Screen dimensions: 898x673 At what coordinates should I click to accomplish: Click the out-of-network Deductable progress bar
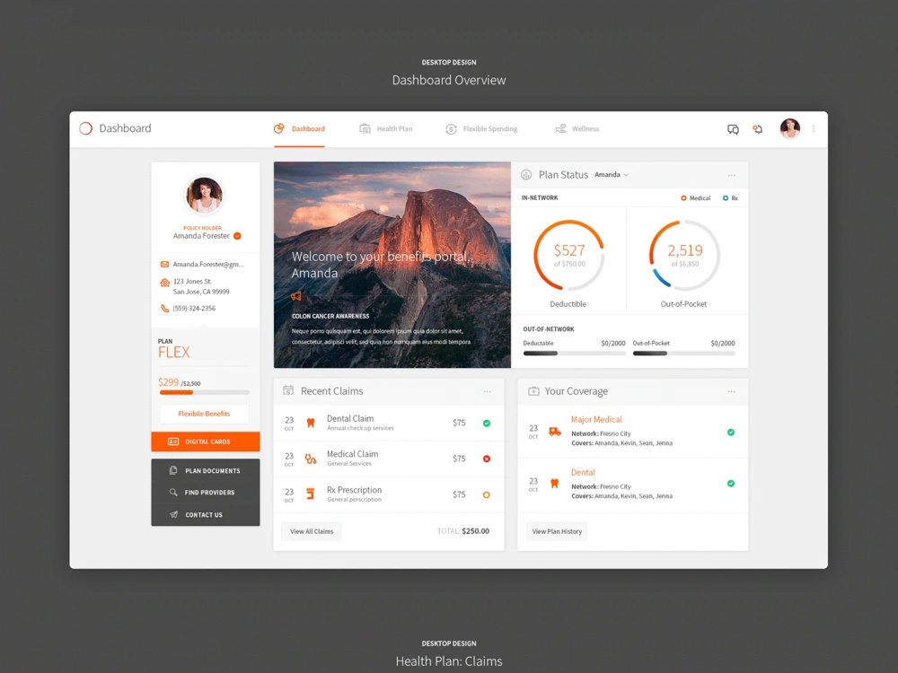click(x=574, y=353)
